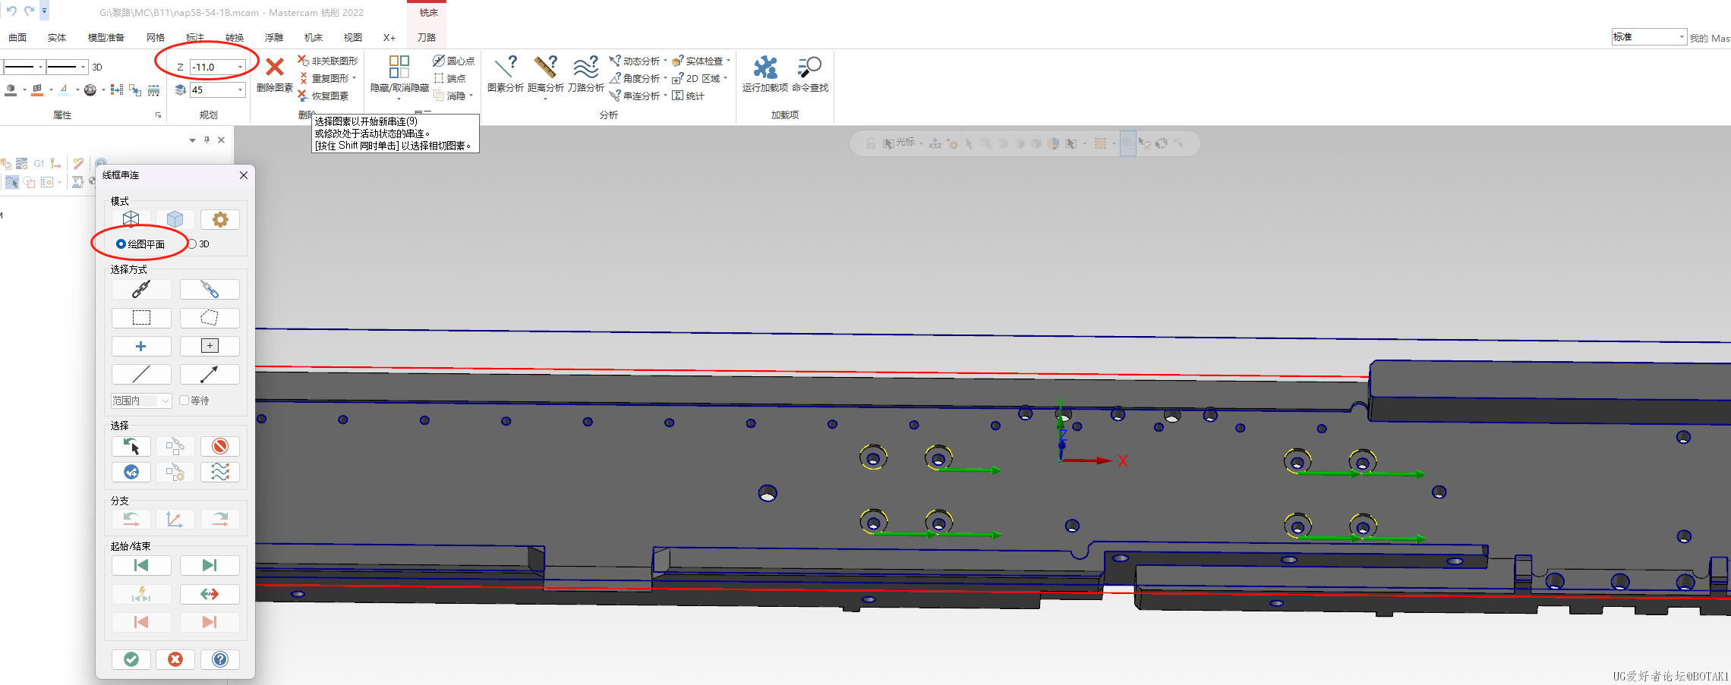1731x685 pixels.
Task: Open the 范围内 selection dropdown
Action: [x=141, y=401]
